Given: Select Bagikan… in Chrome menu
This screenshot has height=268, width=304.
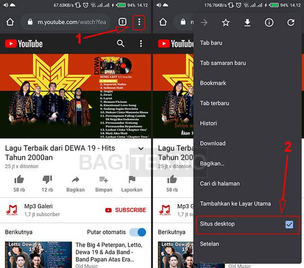Looking at the screenshot, I should (247, 164).
